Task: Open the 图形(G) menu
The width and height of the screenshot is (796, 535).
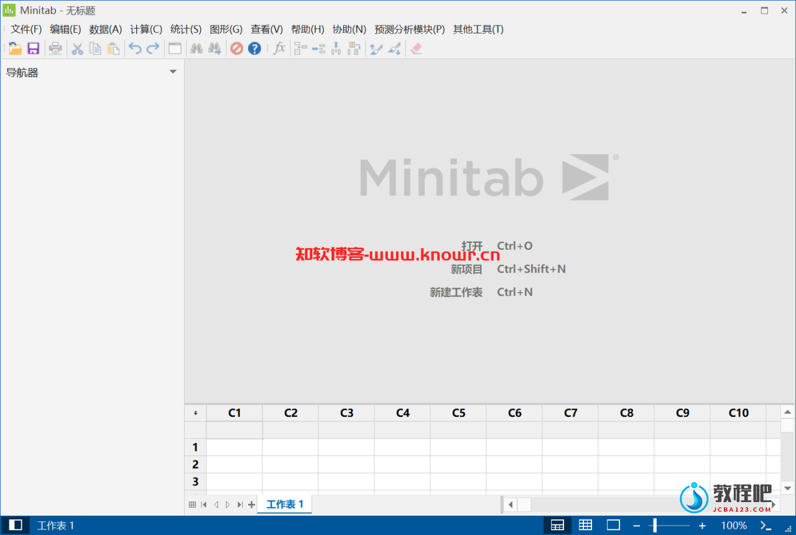Action: pos(226,29)
